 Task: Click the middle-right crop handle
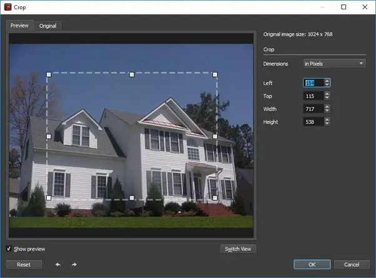(215, 136)
